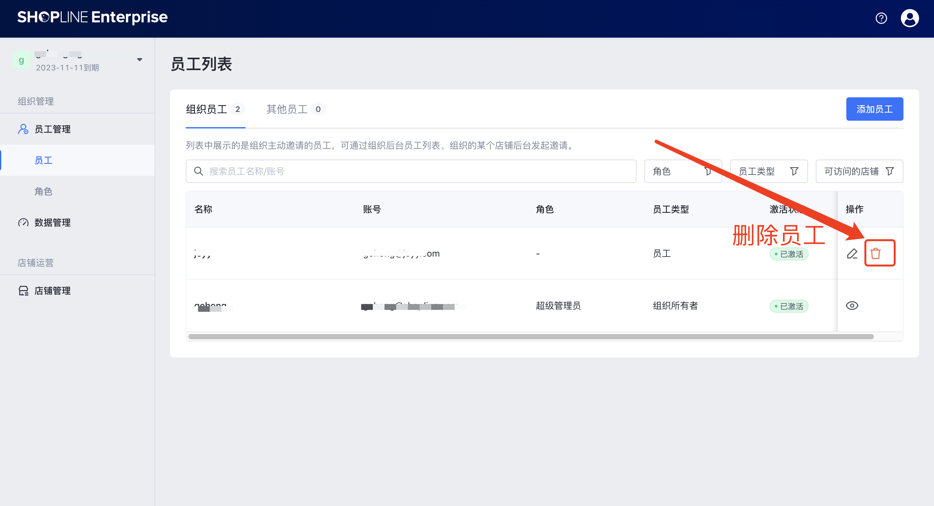Expand the organization switcher dropdown arrow

coord(140,60)
